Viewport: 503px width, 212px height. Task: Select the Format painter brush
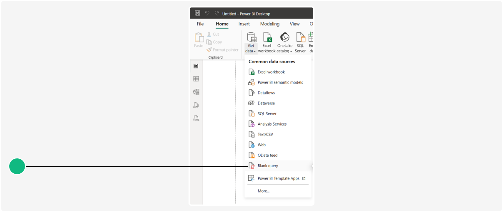pos(223,50)
